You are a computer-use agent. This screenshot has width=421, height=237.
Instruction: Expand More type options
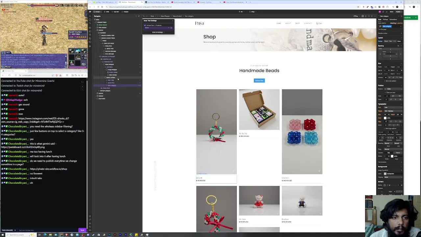click(391, 128)
